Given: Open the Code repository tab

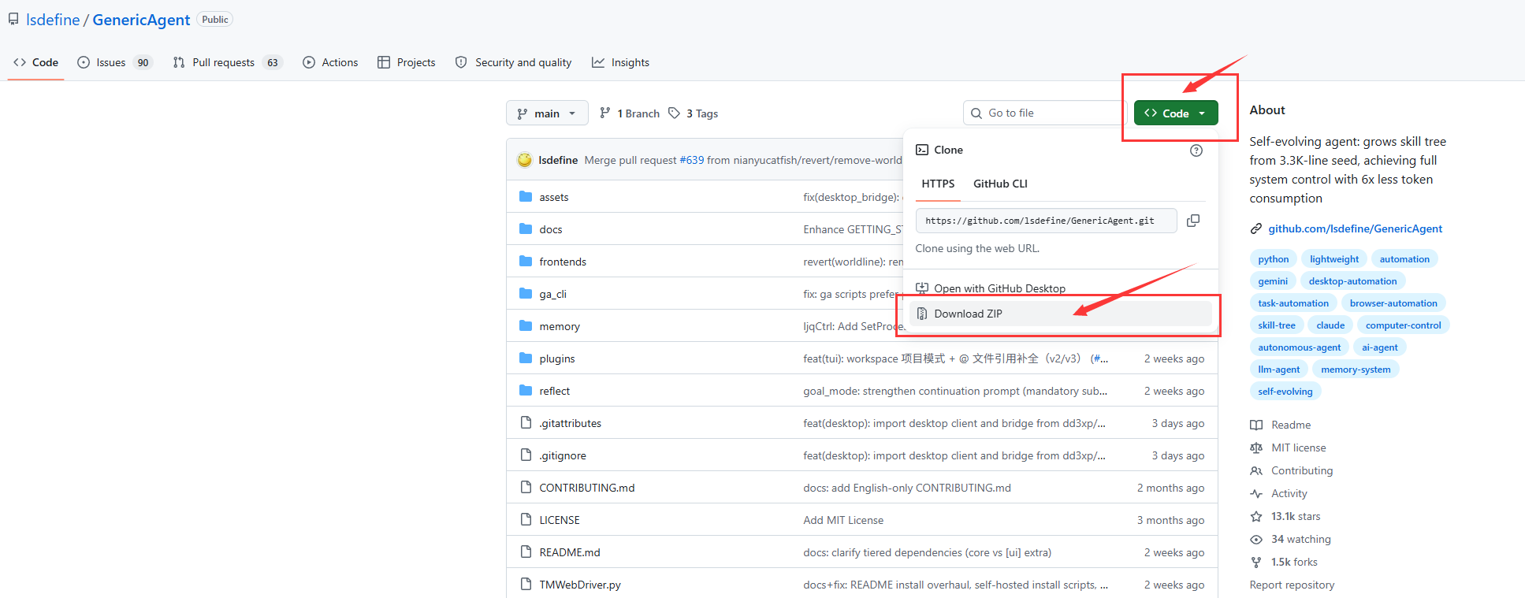Looking at the screenshot, I should click(x=36, y=62).
